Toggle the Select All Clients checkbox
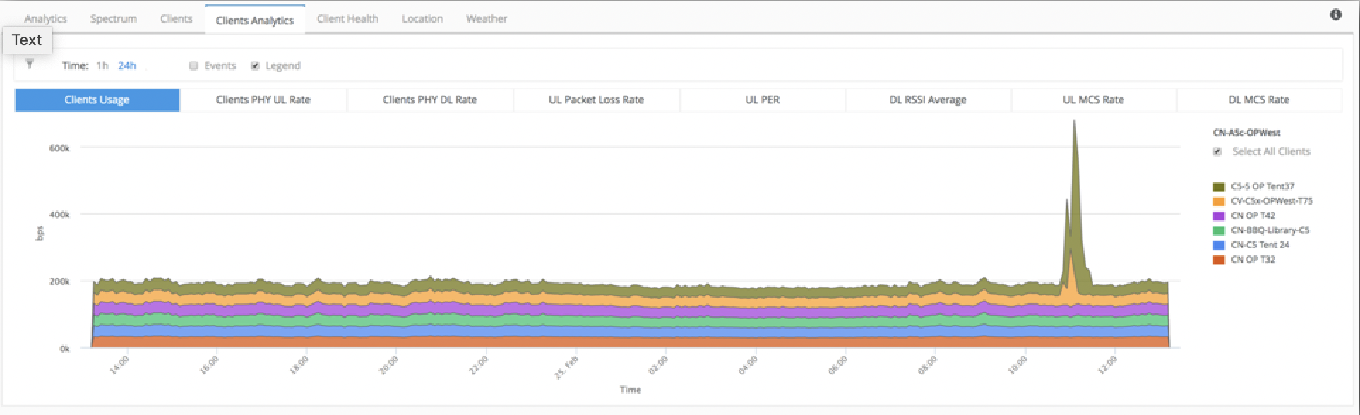The image size is (1360, 415). click(x=1217, y=152)
